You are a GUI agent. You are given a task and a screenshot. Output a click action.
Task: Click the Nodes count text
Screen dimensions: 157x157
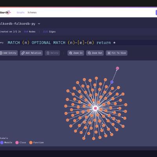(x=30, y=32)
